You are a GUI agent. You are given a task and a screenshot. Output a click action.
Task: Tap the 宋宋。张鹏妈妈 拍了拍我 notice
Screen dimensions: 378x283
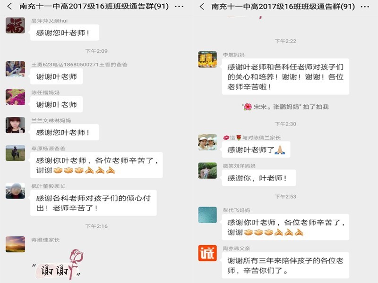285,107
